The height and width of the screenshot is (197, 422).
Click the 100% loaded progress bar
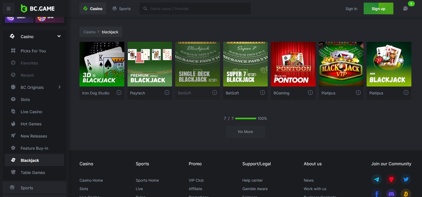click(x=246, y=118)
